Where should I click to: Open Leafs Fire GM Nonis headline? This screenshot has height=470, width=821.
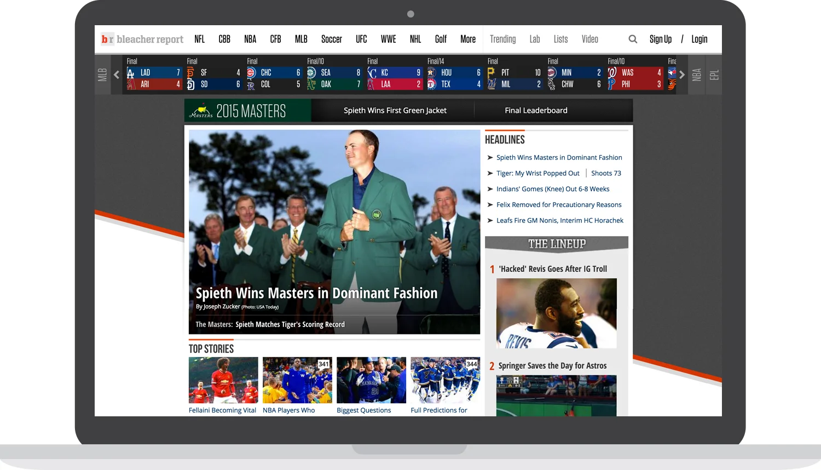coord(560,221)
